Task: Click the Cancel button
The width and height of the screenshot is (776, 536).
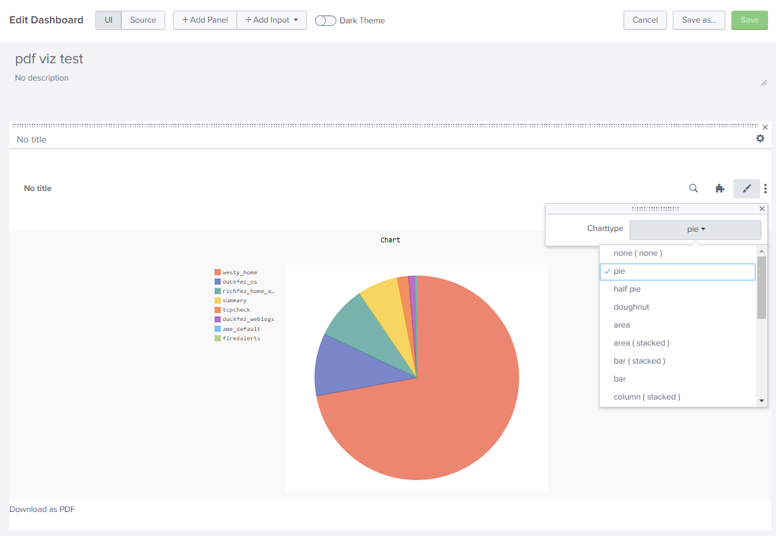Action: [645, 20]
